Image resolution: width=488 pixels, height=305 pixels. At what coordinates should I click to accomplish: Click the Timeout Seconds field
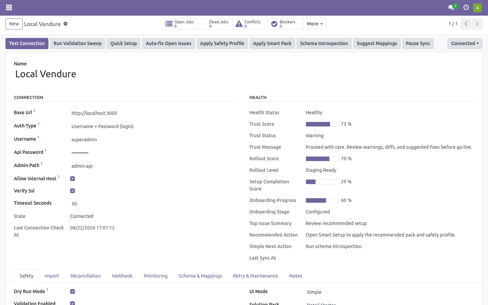(x=154, y=204)
